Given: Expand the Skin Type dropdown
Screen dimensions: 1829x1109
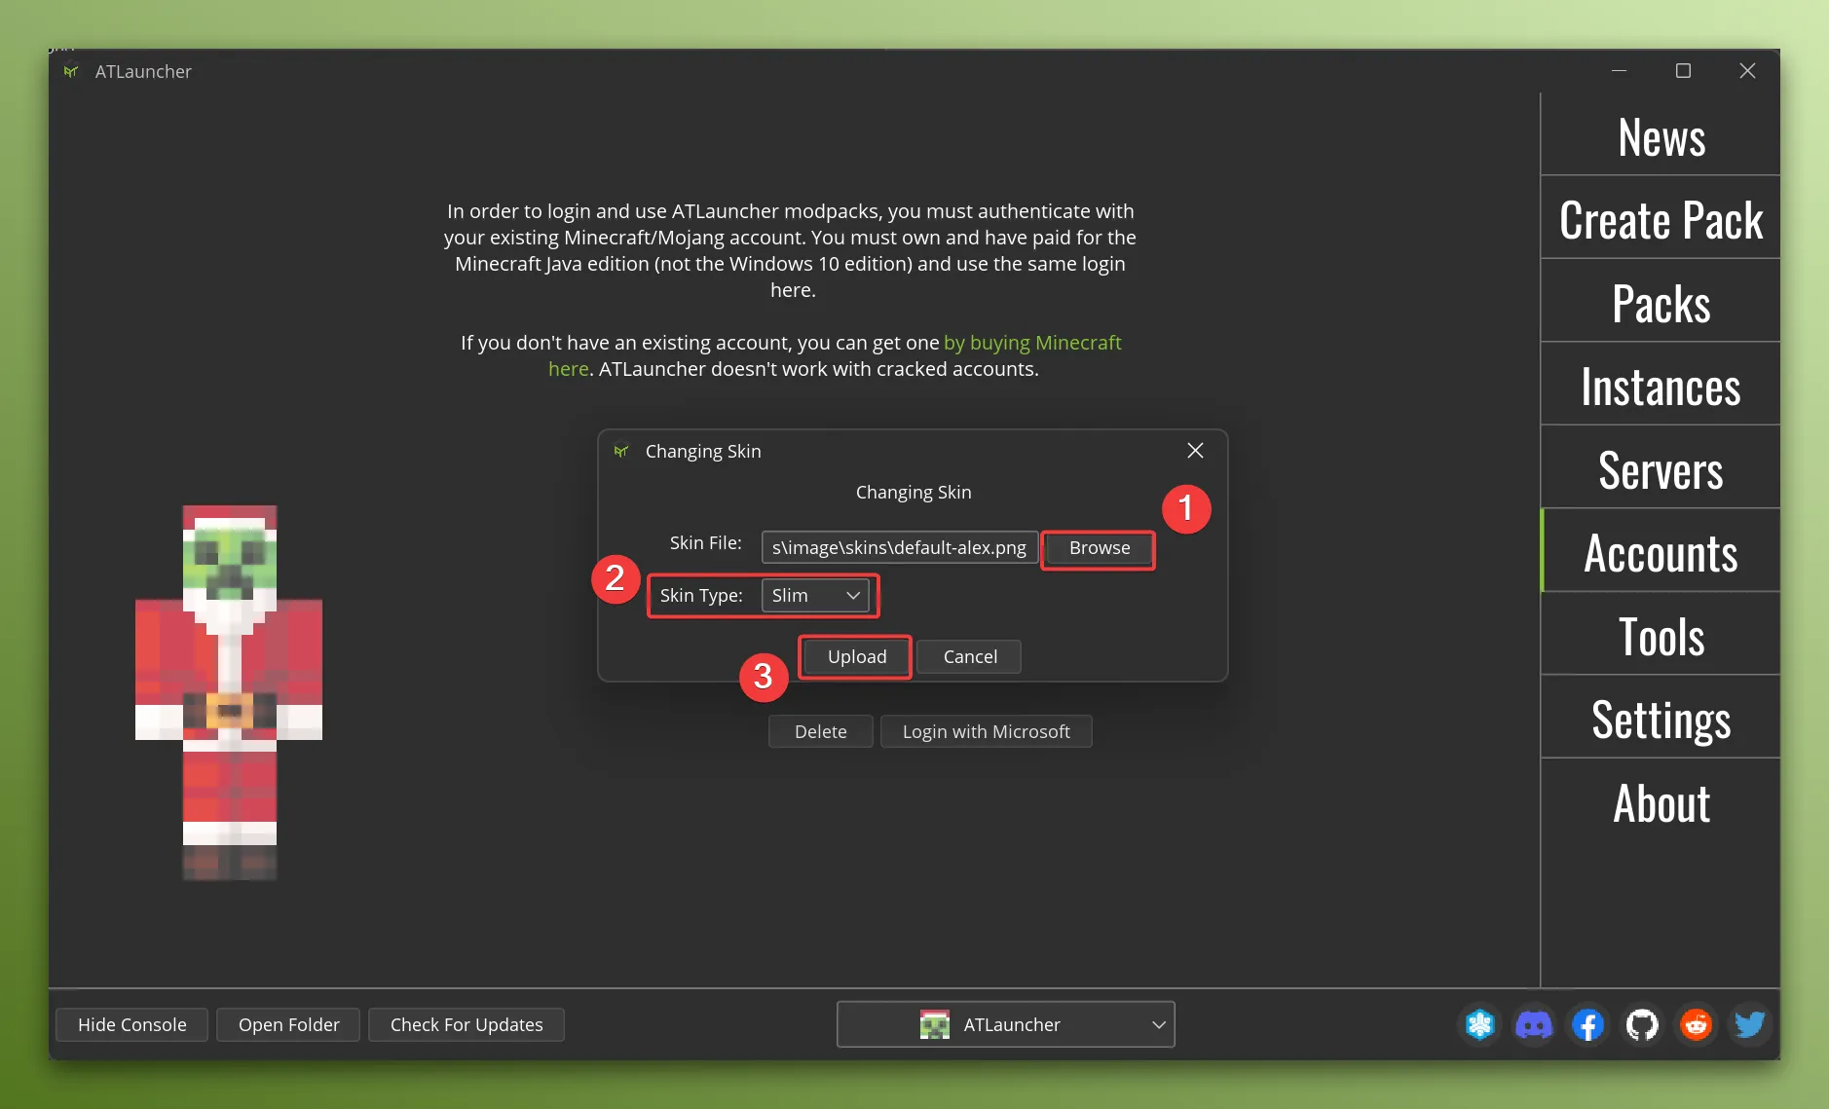Looking at the screenshot, I should [815, 596].
